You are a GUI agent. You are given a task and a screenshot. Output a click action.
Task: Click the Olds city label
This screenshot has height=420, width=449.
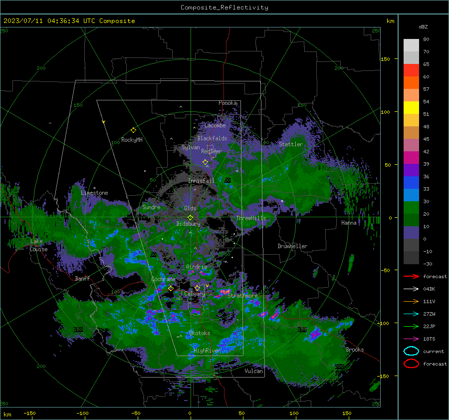pyautogui.click(x=190, y=208)
